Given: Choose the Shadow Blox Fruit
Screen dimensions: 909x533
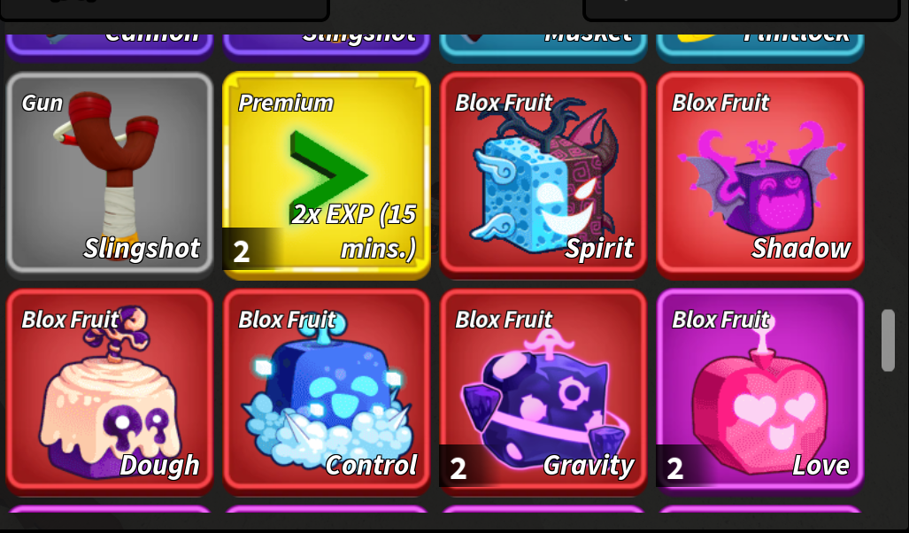Looking at the screenshot, I should tap(760, 173).
